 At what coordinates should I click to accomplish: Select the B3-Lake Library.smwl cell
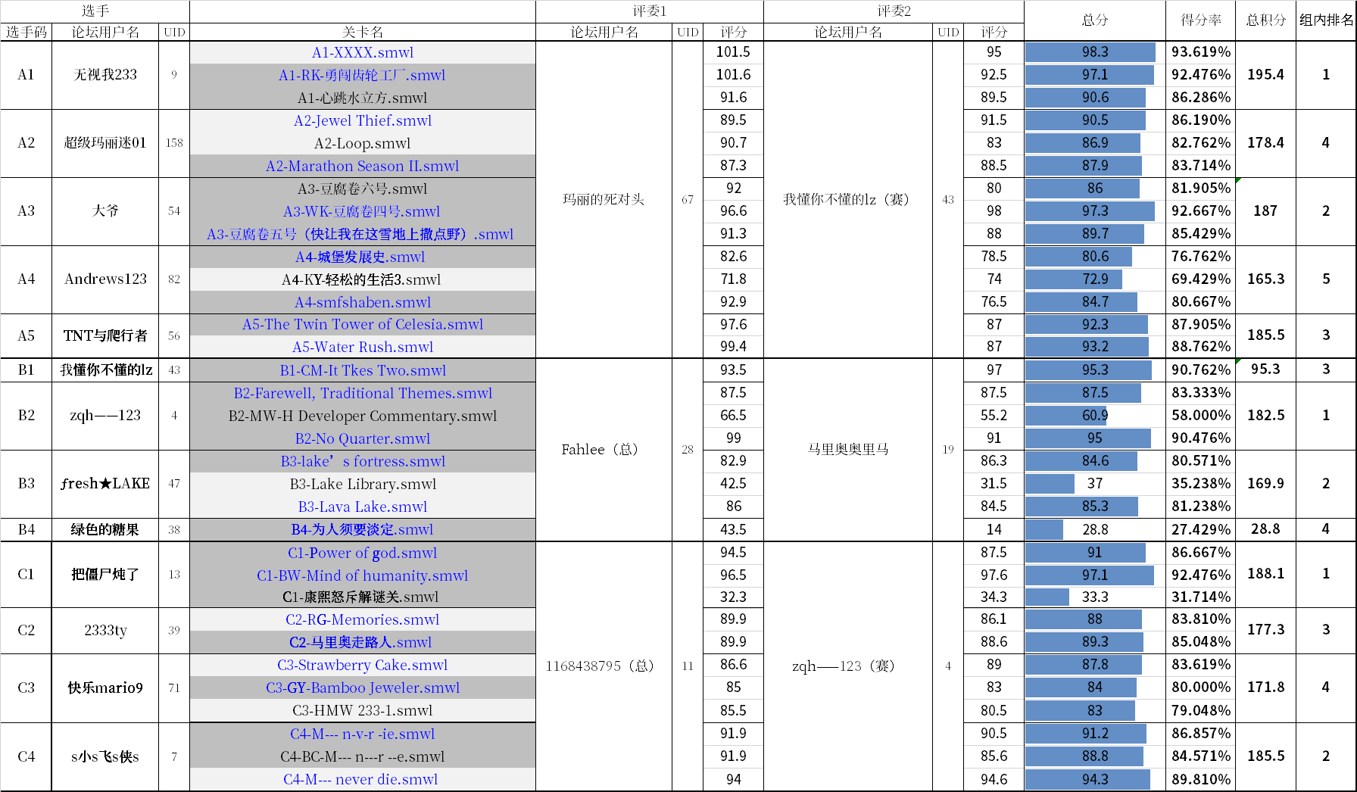coord(363,484)
